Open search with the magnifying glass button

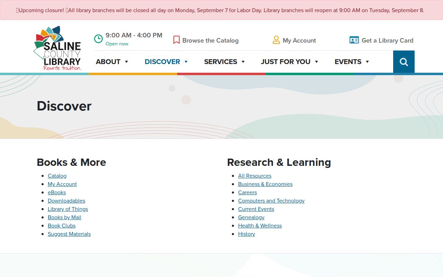pyautogui.click(x=404, y=62)
